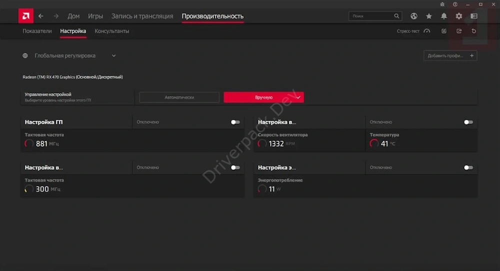Image resolution: width=500 pixels, height=271 pixels.
Task: Click the Настройка э... heading
Action: point(277,168)
